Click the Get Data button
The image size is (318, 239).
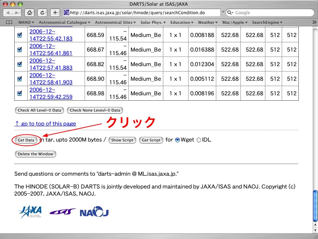click(26, 140)
